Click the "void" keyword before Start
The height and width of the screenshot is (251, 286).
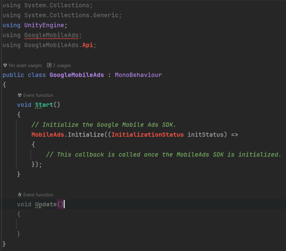[24, 105]
